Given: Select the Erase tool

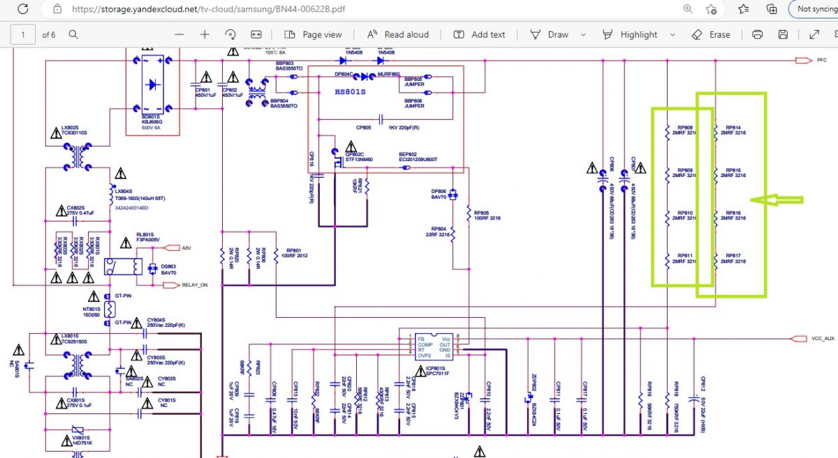Looking at the screenshot, I should (x=711, y=34).
